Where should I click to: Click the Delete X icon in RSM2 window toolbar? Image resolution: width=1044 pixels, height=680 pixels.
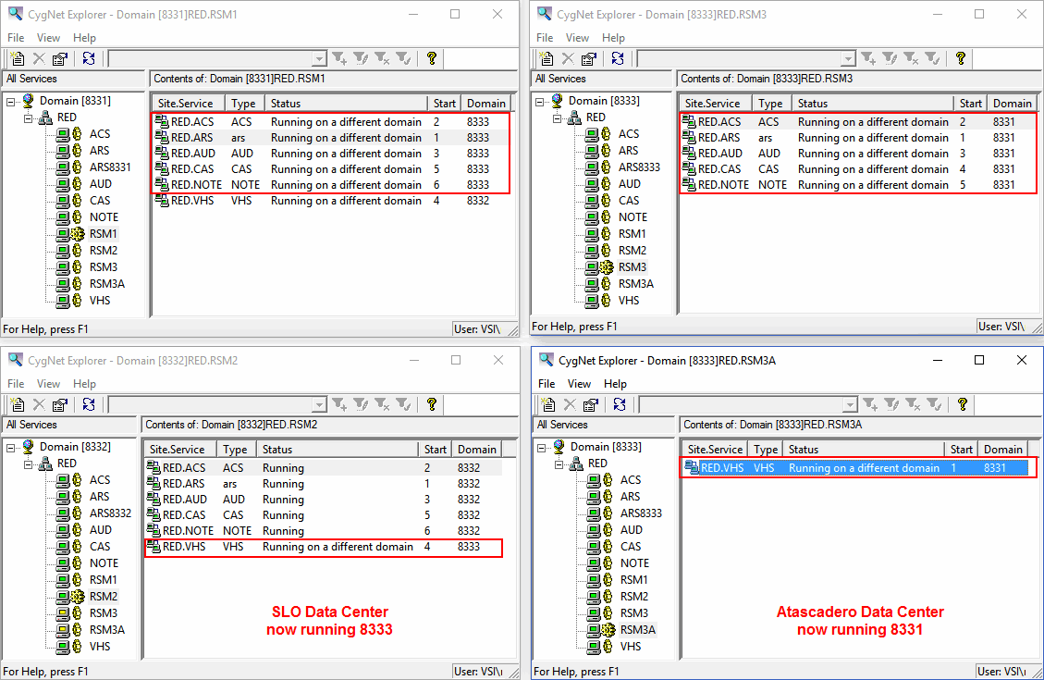(x=39, y=404)
